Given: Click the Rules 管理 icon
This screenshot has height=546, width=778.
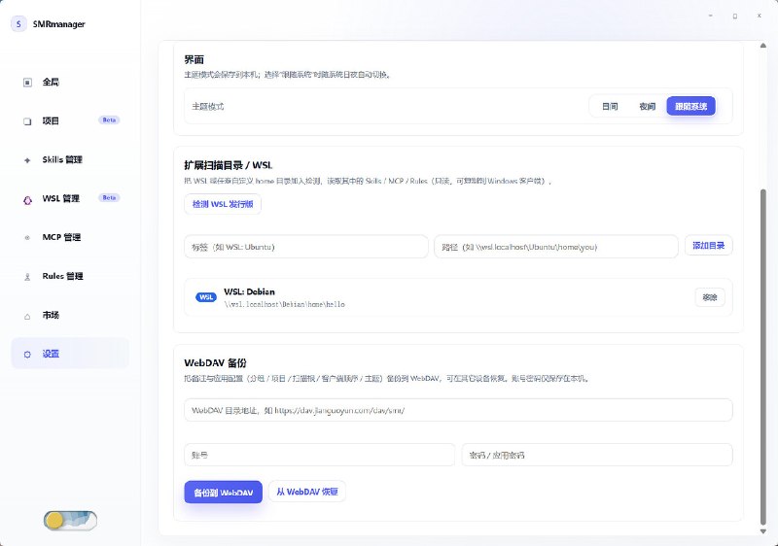Looking at the screenshot, I should click(27, 277).
